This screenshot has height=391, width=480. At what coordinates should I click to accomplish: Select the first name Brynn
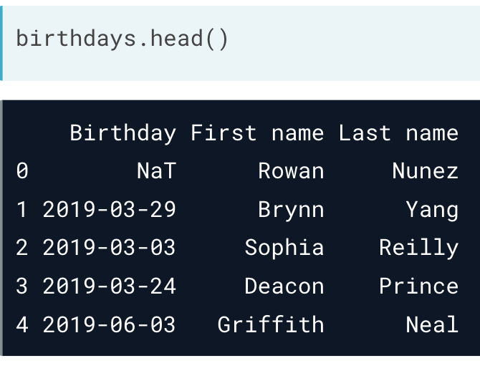[x=291, y=210]
